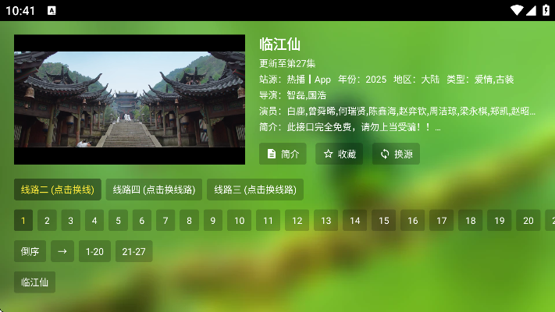Viewport: 555px width, 312px height.
Task: Check the Wi-Fi status icon
Action: (x=516, y=11)
